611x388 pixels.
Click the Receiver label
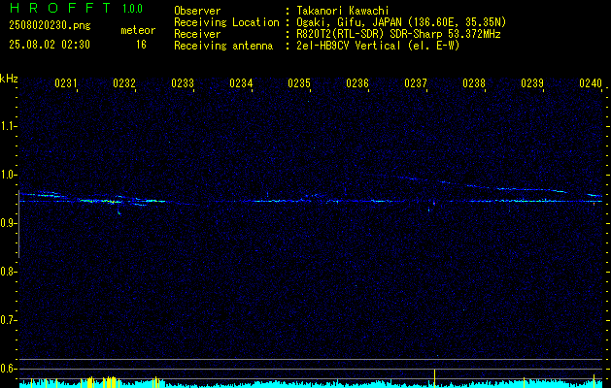click(x=197, y=34)
